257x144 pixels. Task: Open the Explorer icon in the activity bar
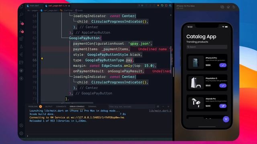point(21,7)
